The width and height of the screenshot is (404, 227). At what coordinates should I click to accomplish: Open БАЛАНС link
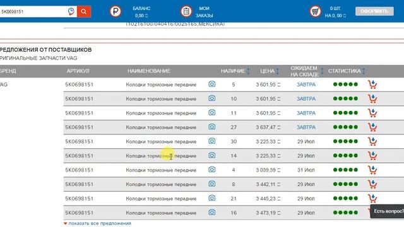[x=141, y=12]
